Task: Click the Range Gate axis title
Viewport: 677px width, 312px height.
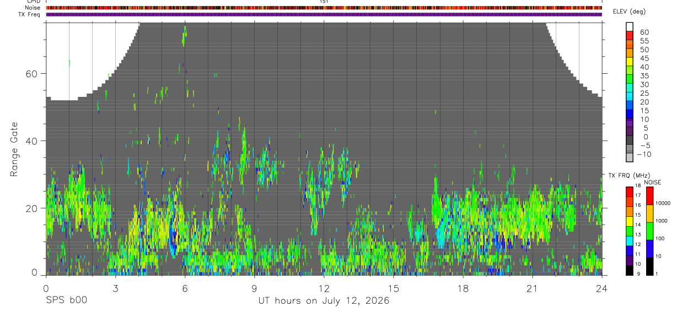Action: tap(15, 149)
